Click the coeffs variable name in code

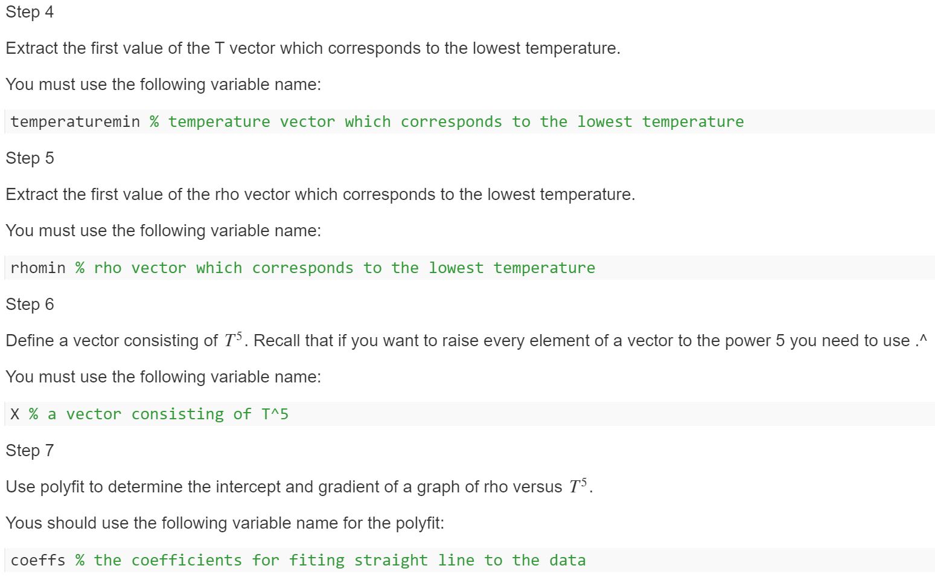click(x=38, y=560)
